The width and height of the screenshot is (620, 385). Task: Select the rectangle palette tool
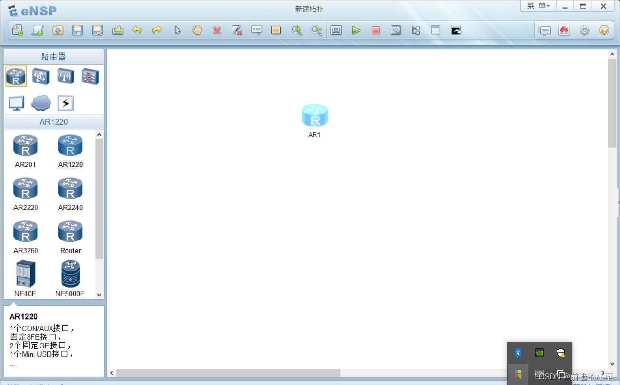click(x=276, y=30)
